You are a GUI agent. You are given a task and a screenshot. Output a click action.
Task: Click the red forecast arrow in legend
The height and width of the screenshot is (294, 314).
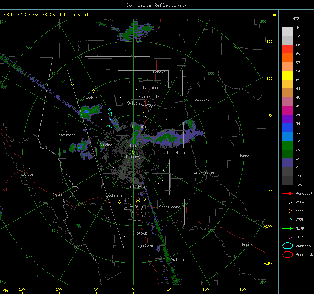(287, 193)
